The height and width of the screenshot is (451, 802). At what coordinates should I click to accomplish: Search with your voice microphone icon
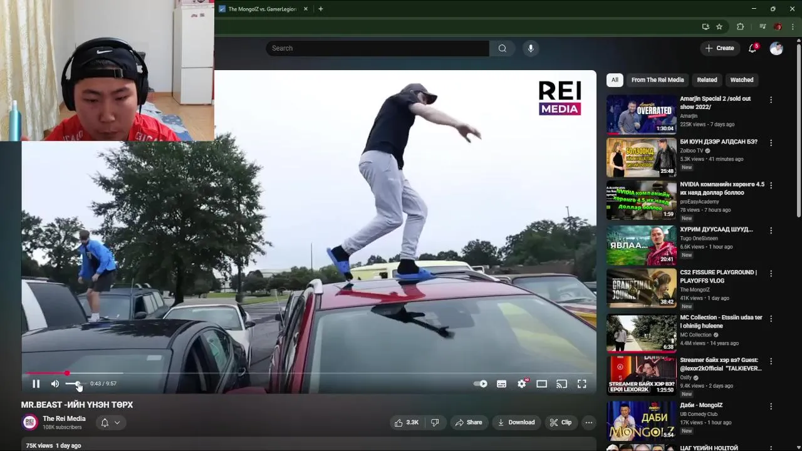coord(530,48)
